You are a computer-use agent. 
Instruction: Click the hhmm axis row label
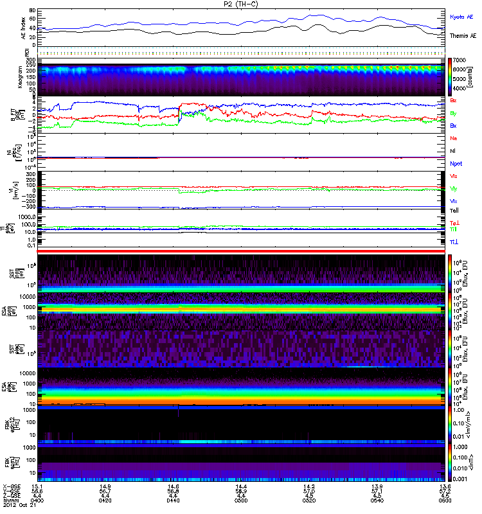click(11, 501)
